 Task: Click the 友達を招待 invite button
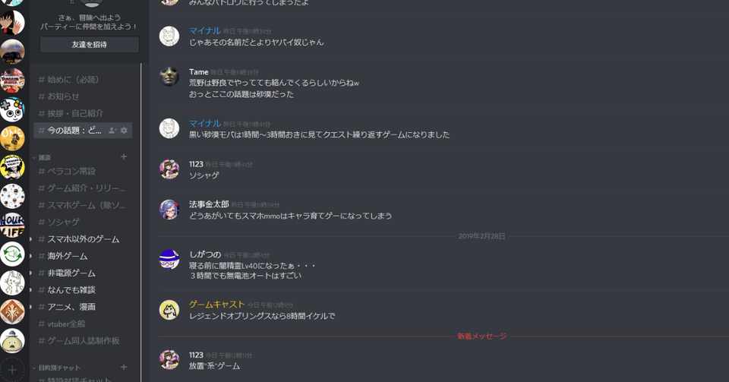(90, 45)
